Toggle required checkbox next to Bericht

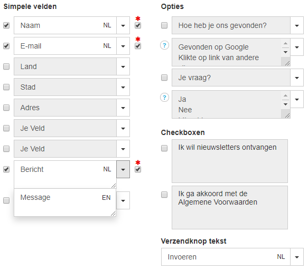click(x=138, y=169)
